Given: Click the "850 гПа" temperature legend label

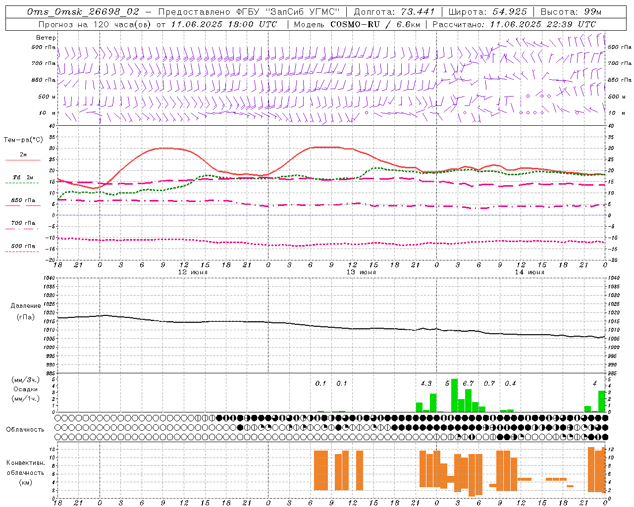Looking at the screenshot, I should click(23, 201).
